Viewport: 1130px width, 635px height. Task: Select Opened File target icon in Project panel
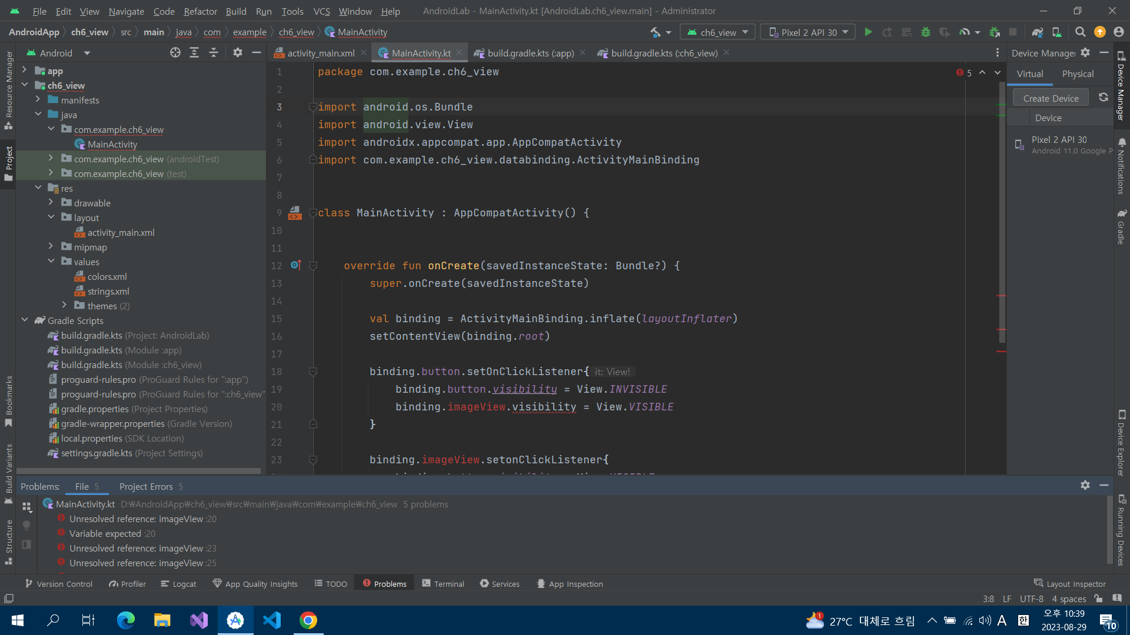(175, 53)
